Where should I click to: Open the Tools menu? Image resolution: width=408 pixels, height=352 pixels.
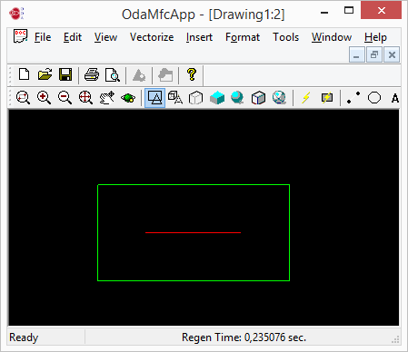pyautogui.click(x=285, y=37)
